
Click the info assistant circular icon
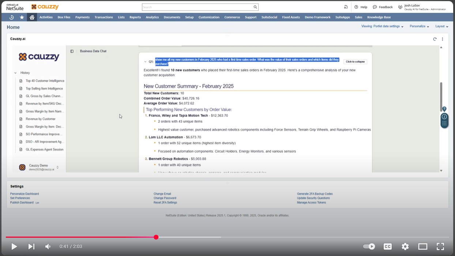[444, 117]
